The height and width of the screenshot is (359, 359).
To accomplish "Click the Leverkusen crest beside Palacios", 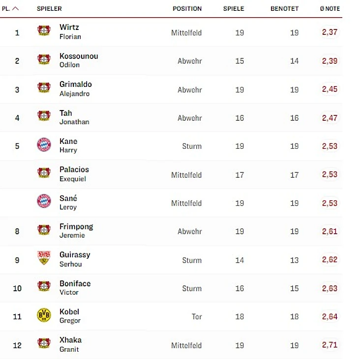I will point(44,173).
